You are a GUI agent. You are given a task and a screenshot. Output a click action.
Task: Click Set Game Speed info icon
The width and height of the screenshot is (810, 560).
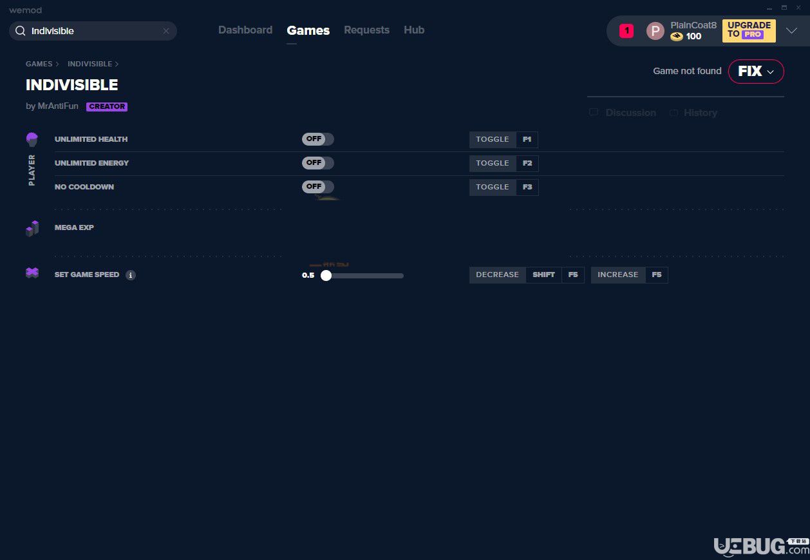(x=131, y=275)
